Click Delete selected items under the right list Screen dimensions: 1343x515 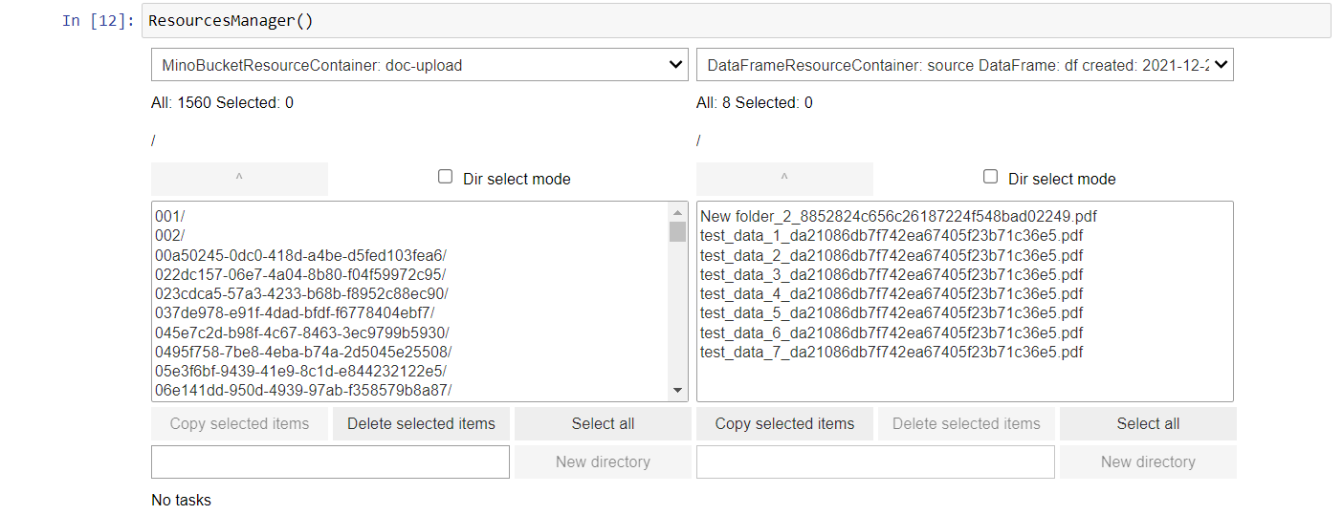[966, 423]
